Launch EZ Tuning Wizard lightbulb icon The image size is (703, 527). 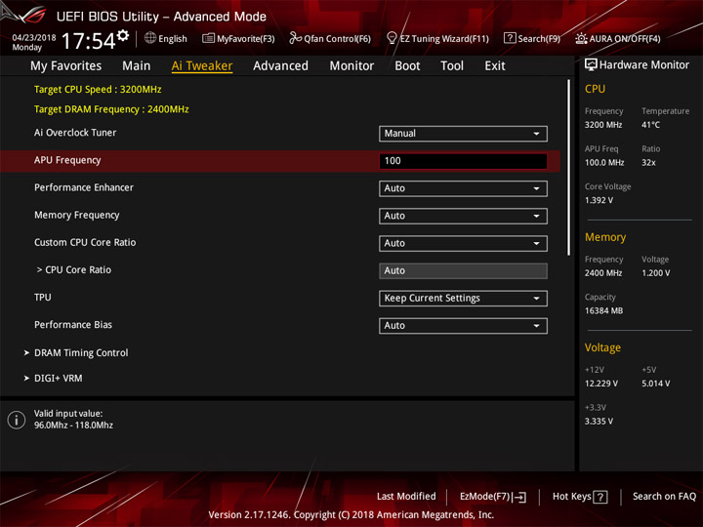(x=392, y=38)
